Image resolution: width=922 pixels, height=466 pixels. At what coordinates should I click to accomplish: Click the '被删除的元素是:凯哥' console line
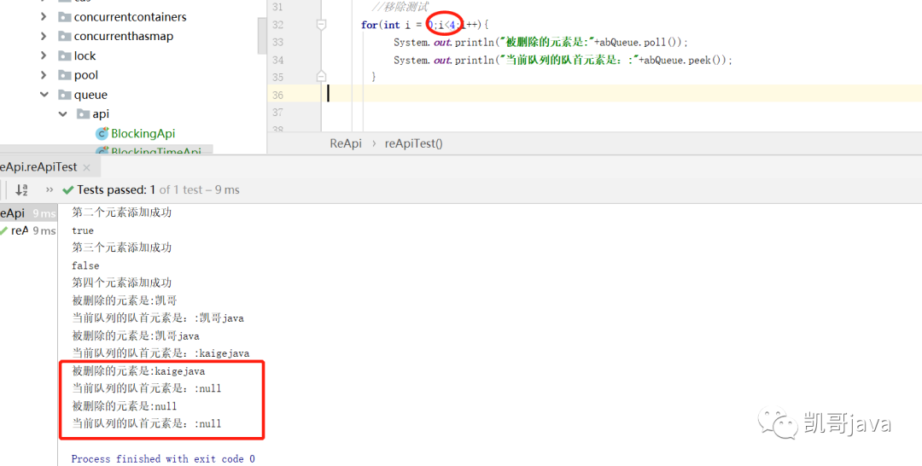(x=125, y=300)
